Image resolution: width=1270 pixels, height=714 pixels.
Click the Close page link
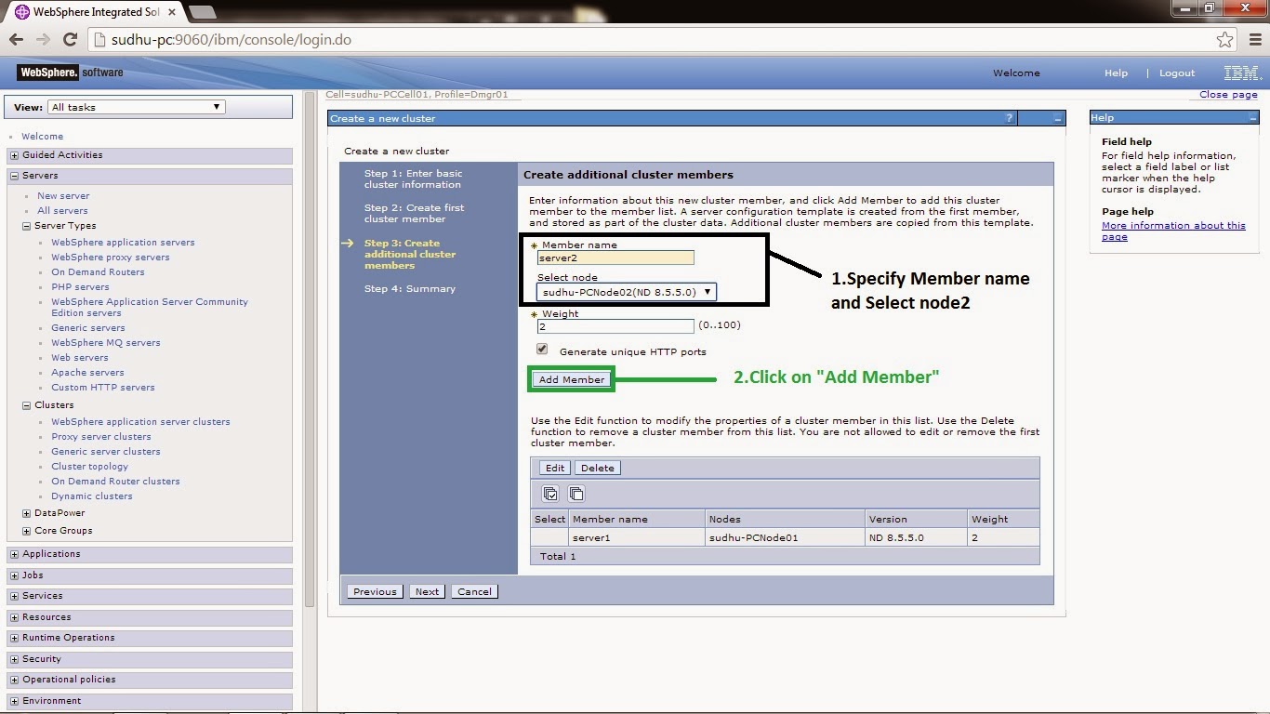[x=1228, y=95]
